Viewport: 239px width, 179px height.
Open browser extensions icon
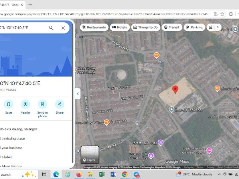click(231, 14)
